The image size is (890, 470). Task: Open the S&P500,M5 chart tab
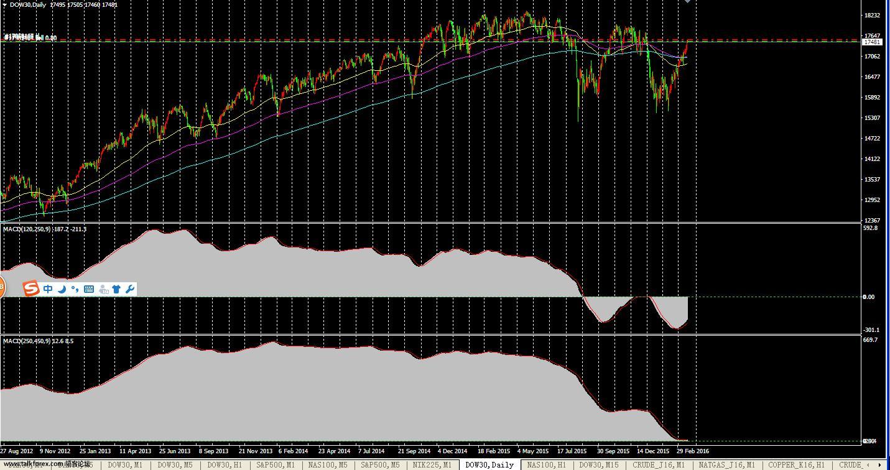pyautogui.click(x=379, y=464)
